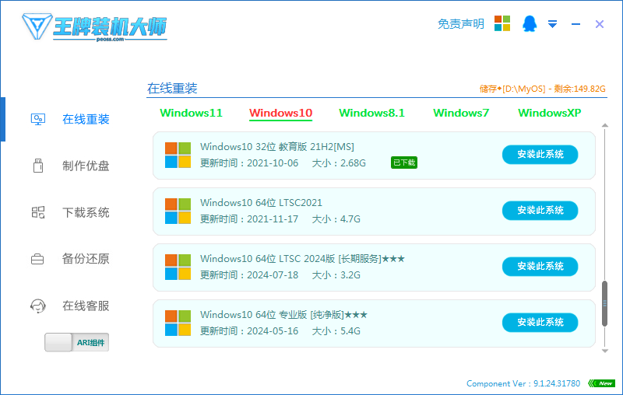
Task: Click the 已下载 green badge
Action: tap(404, 163)
